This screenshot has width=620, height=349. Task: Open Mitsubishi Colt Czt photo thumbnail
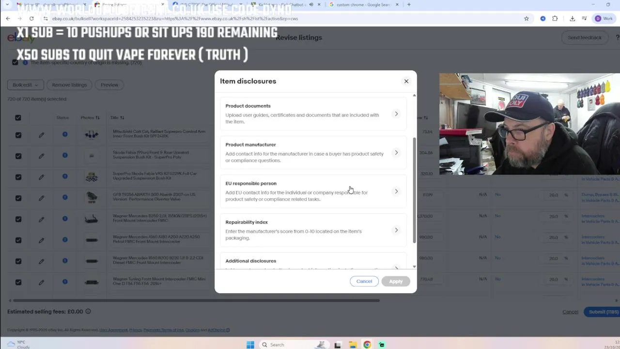click(92, 135)
